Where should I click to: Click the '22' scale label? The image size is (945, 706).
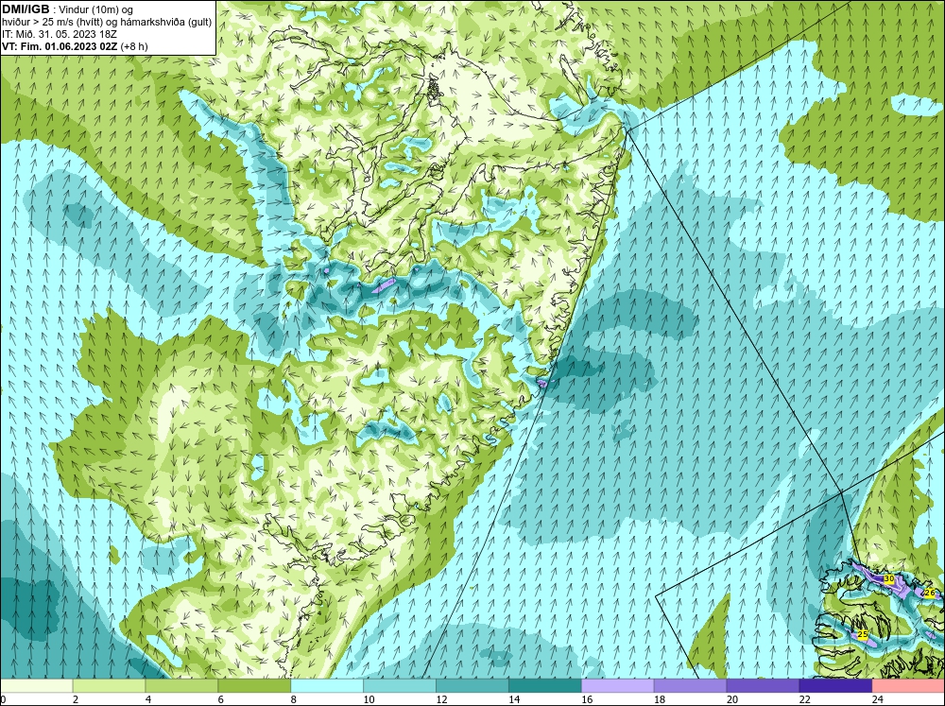804,699
